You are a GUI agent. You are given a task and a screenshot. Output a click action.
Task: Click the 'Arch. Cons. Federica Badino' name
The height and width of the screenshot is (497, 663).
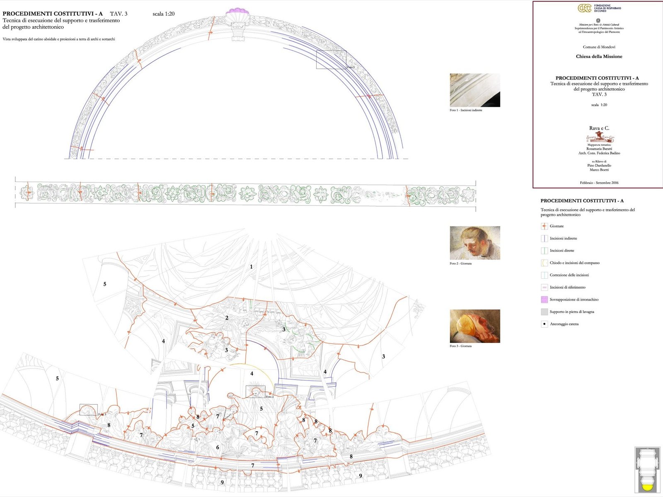pos(599,153)
